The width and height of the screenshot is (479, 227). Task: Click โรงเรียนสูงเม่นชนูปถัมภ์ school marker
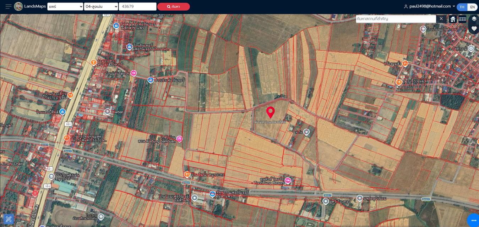[51, 176]
